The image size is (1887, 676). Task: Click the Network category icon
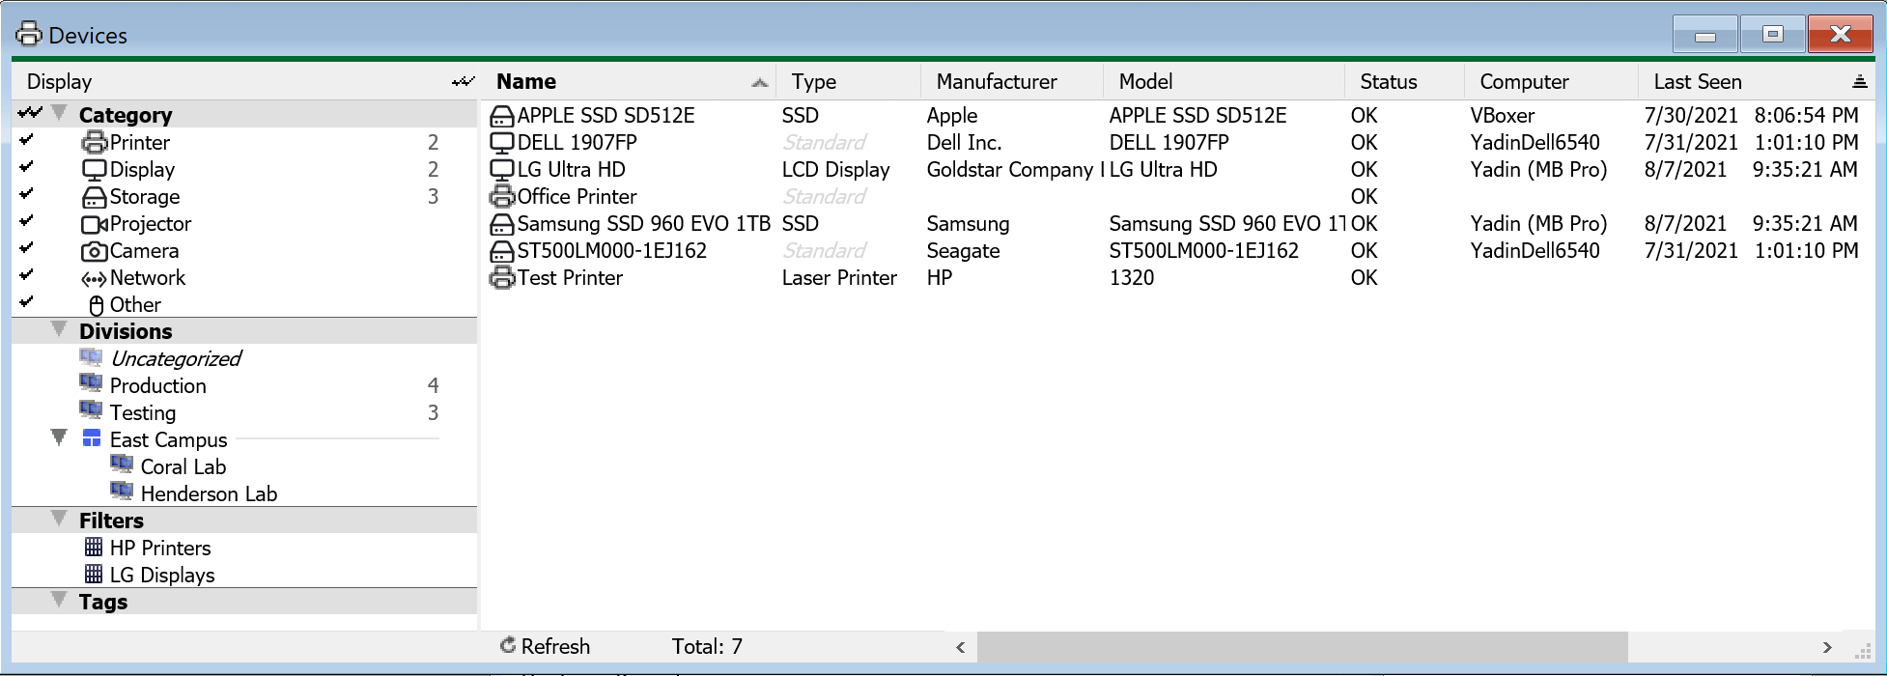[95, 278]
